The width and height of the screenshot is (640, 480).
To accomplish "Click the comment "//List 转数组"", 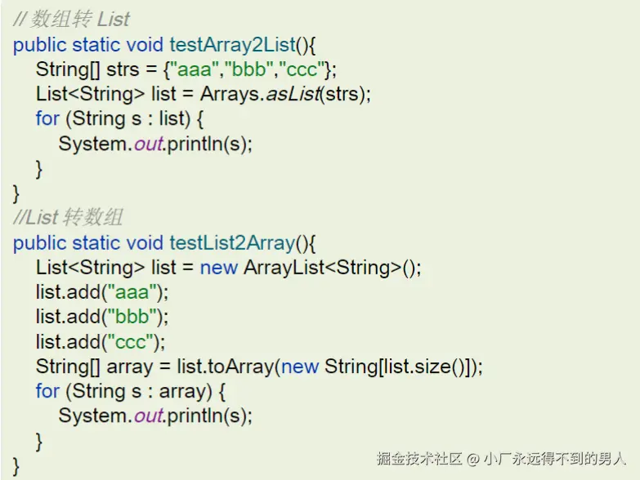I will 68,217.
